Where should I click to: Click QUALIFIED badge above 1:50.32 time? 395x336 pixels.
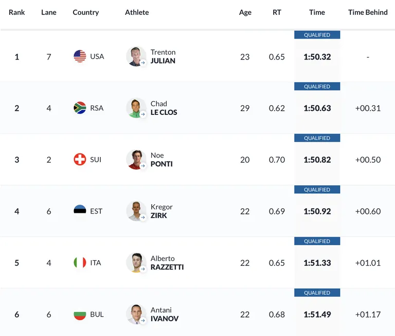[x=317, y=35]
